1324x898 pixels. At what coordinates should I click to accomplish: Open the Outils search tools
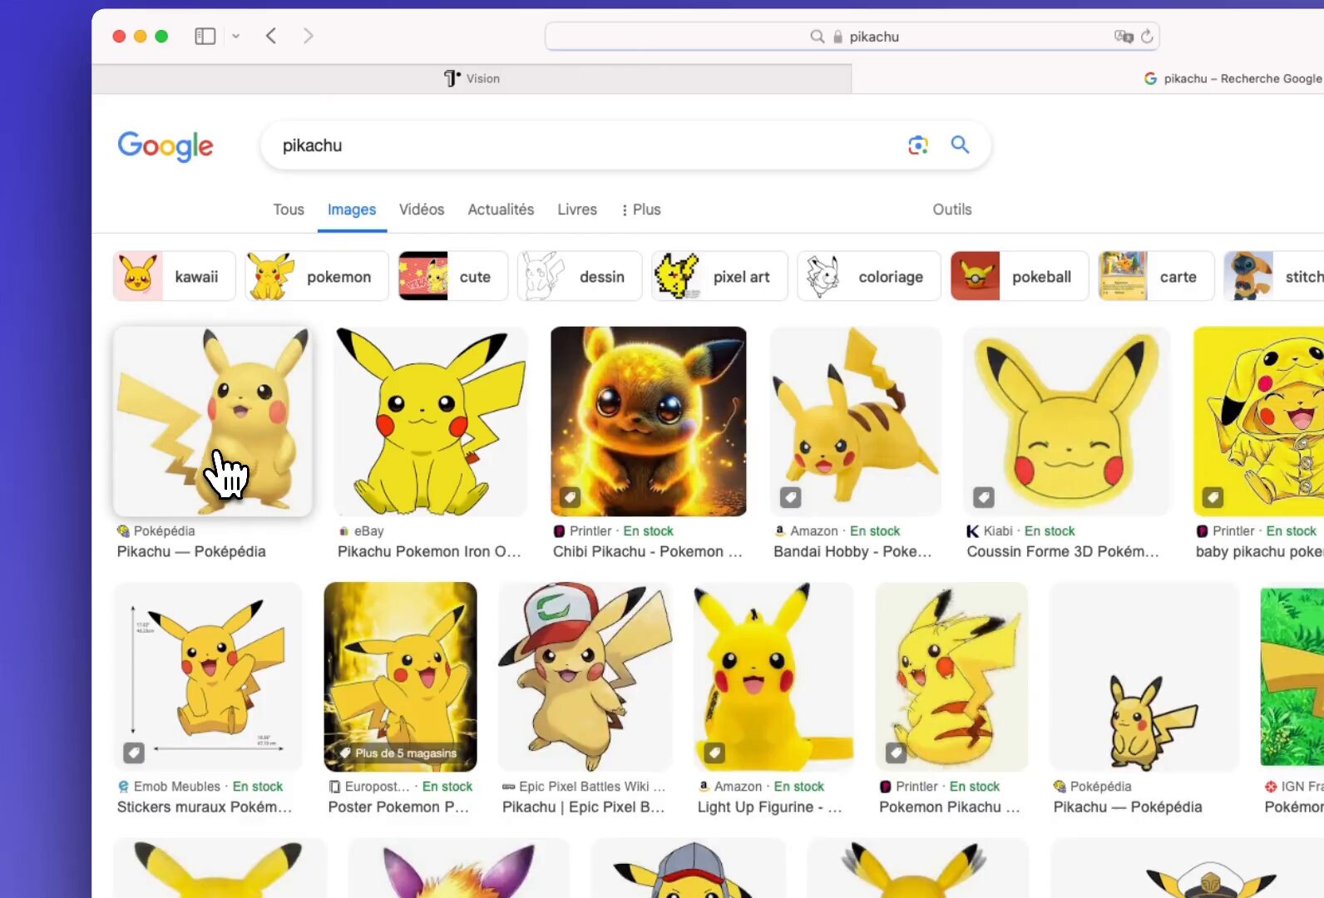[952, 210]
